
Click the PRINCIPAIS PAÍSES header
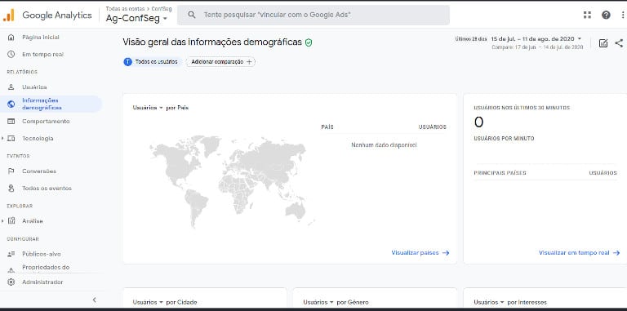coord(500,173)
